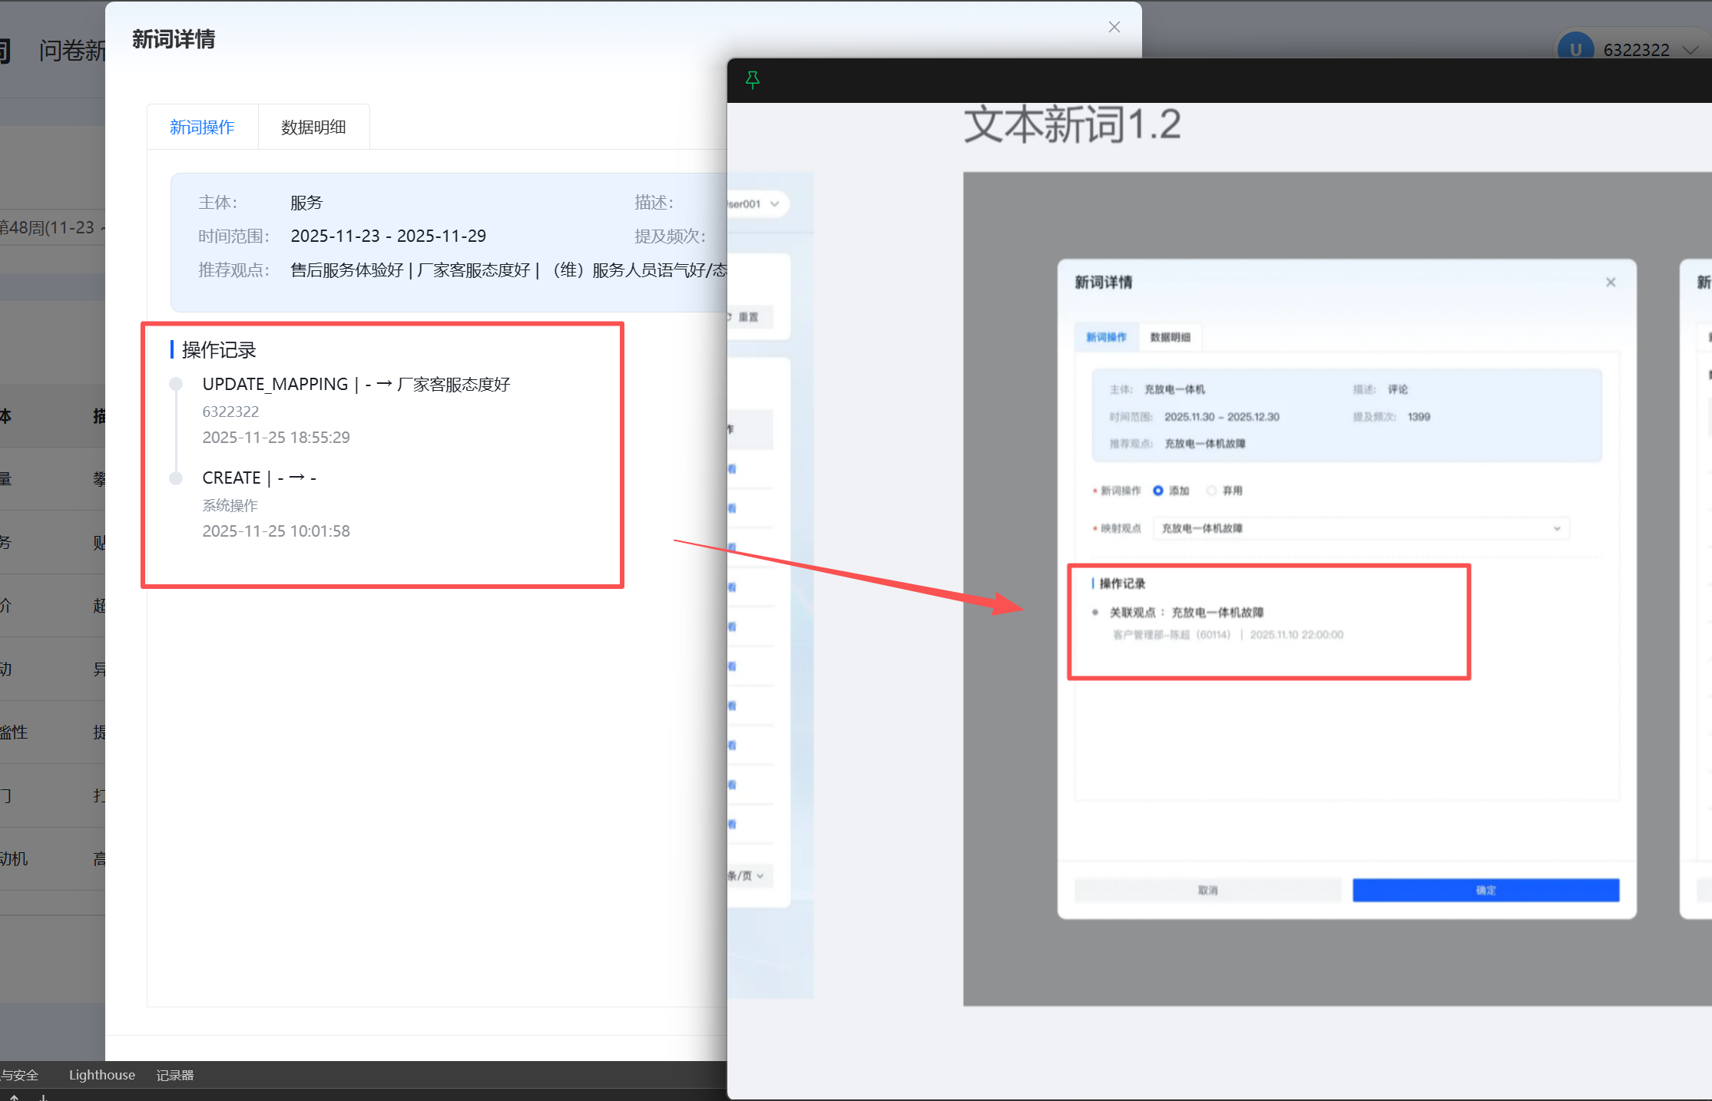This screenshot has height=1101, width=1712.
Task: Close the 新词详情 dialog with the X
Action: tap(1114, 27)
